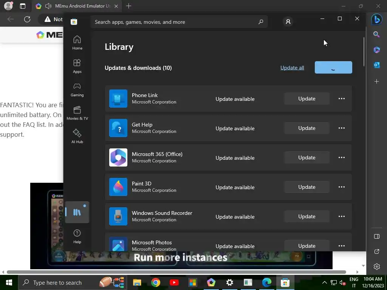Open Bing chat icon in Edge sidebar
The width and height of the screenshot is (387, 290).
(377, 20)
